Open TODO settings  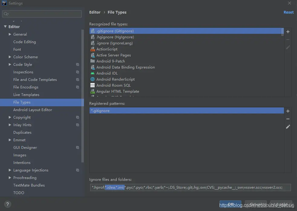(18, 193)
